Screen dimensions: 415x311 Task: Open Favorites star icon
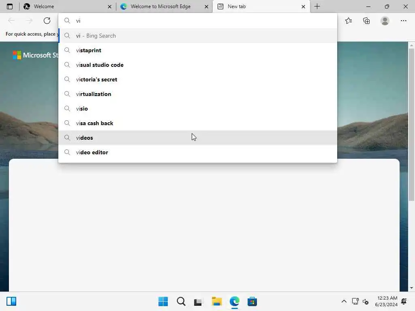point(349,21)
